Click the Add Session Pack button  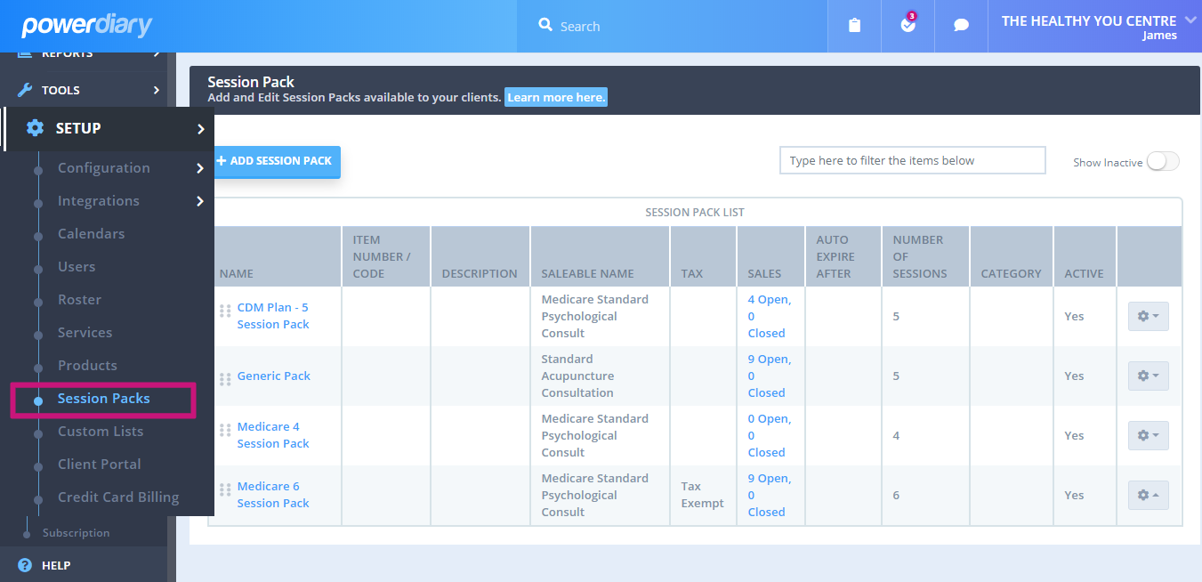tap(276, 162)
